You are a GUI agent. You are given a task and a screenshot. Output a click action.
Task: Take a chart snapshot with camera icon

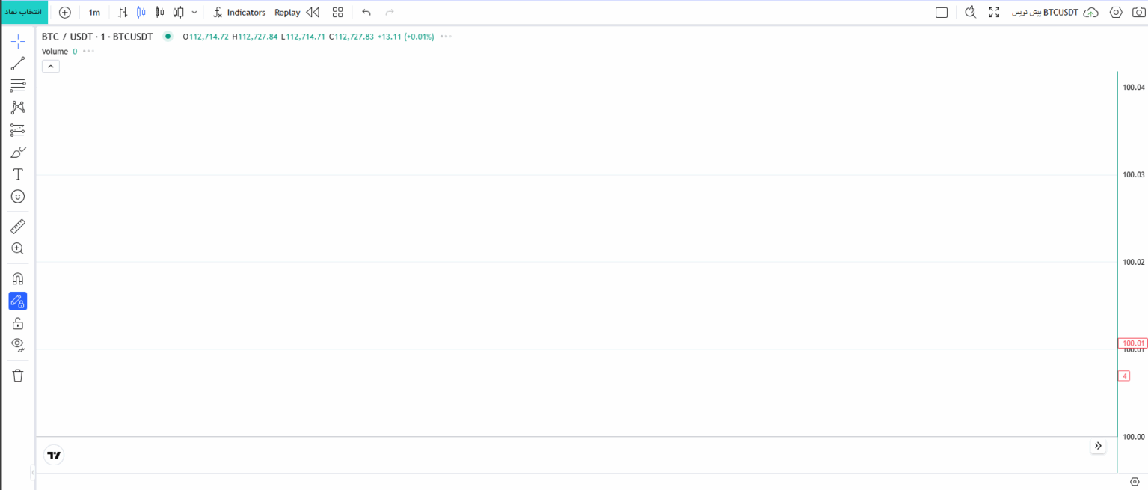1138,12
